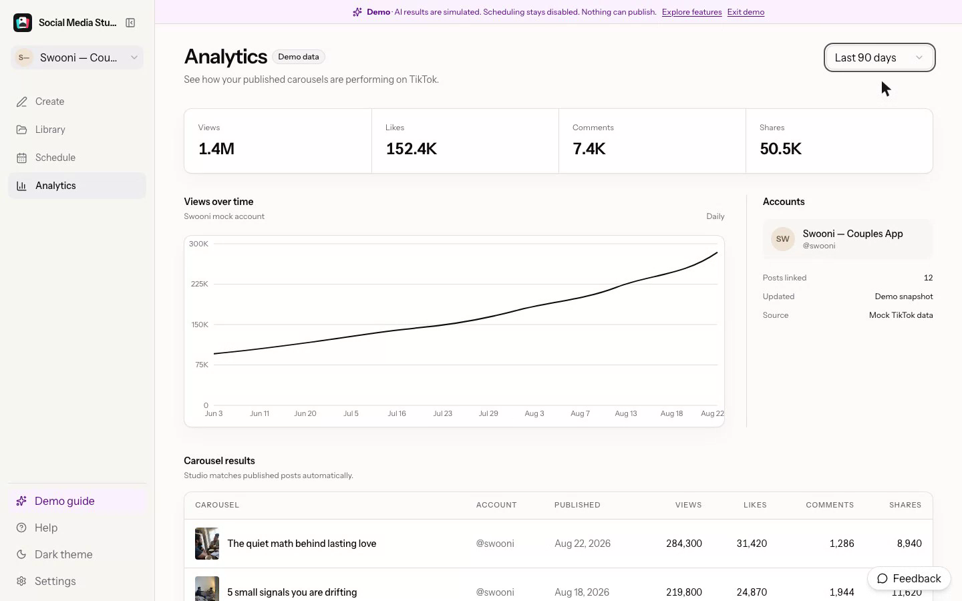Expand the Swooni workspace switcher
The height and width of the screenshot is (601, 962).
click(77, 57)
